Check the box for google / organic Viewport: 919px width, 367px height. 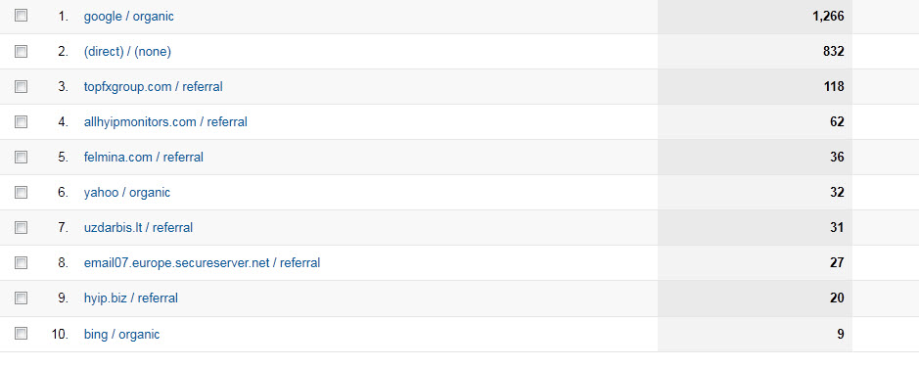coord(22,16)
